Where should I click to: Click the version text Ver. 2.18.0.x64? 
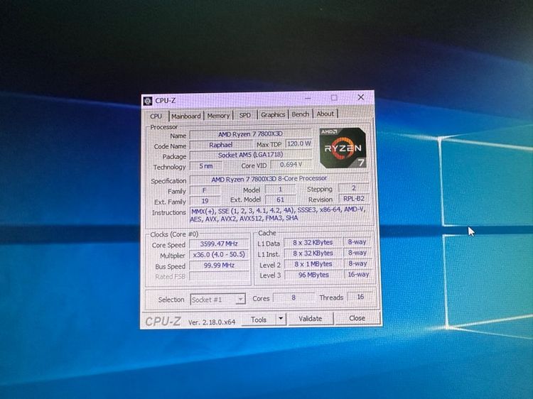point(212,322)
